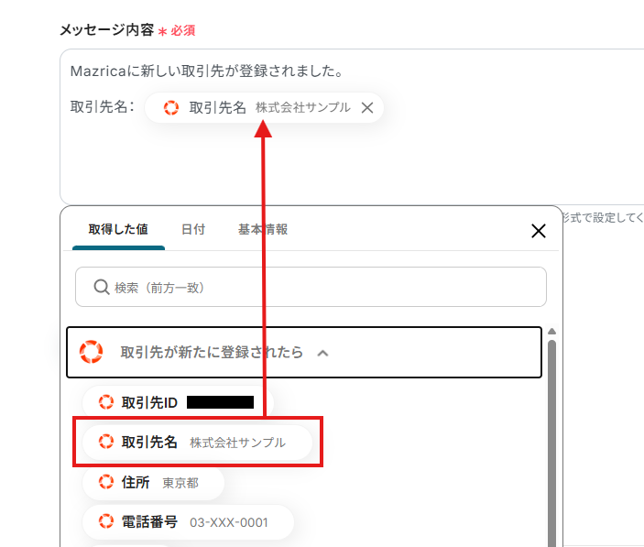
Task: Click the Mazrica icon on 電話番号 chip
Action: (106, 521)
